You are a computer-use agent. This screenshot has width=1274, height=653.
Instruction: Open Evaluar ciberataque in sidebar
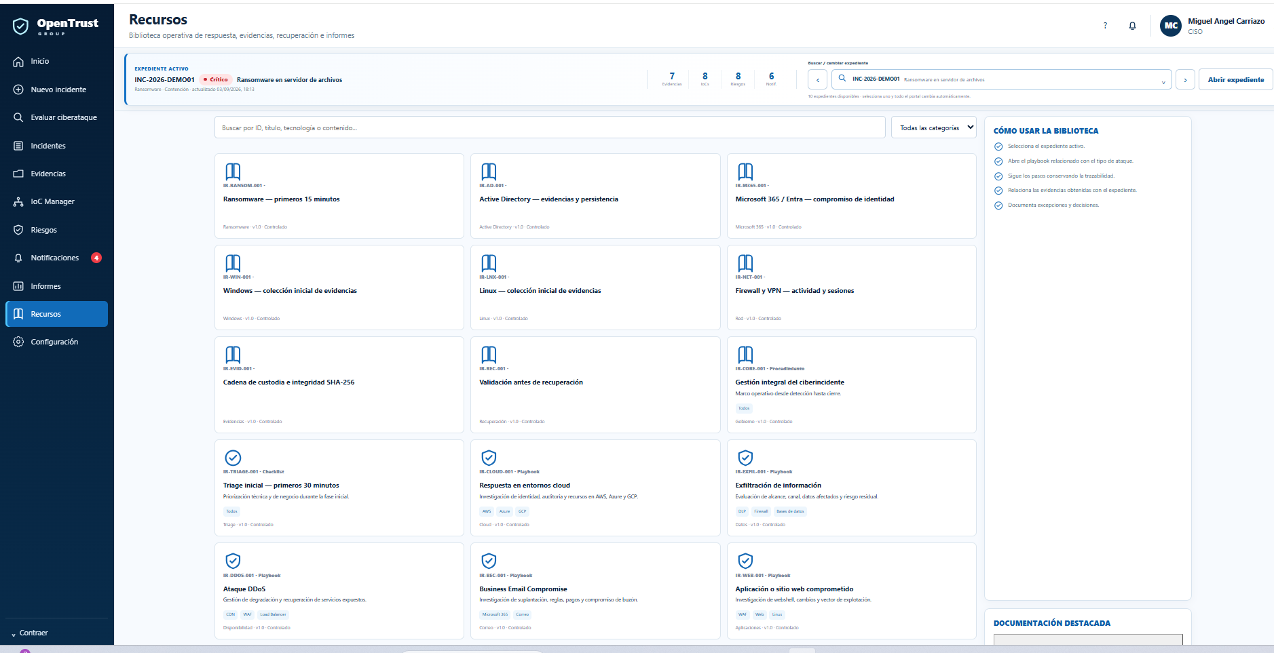56,117
